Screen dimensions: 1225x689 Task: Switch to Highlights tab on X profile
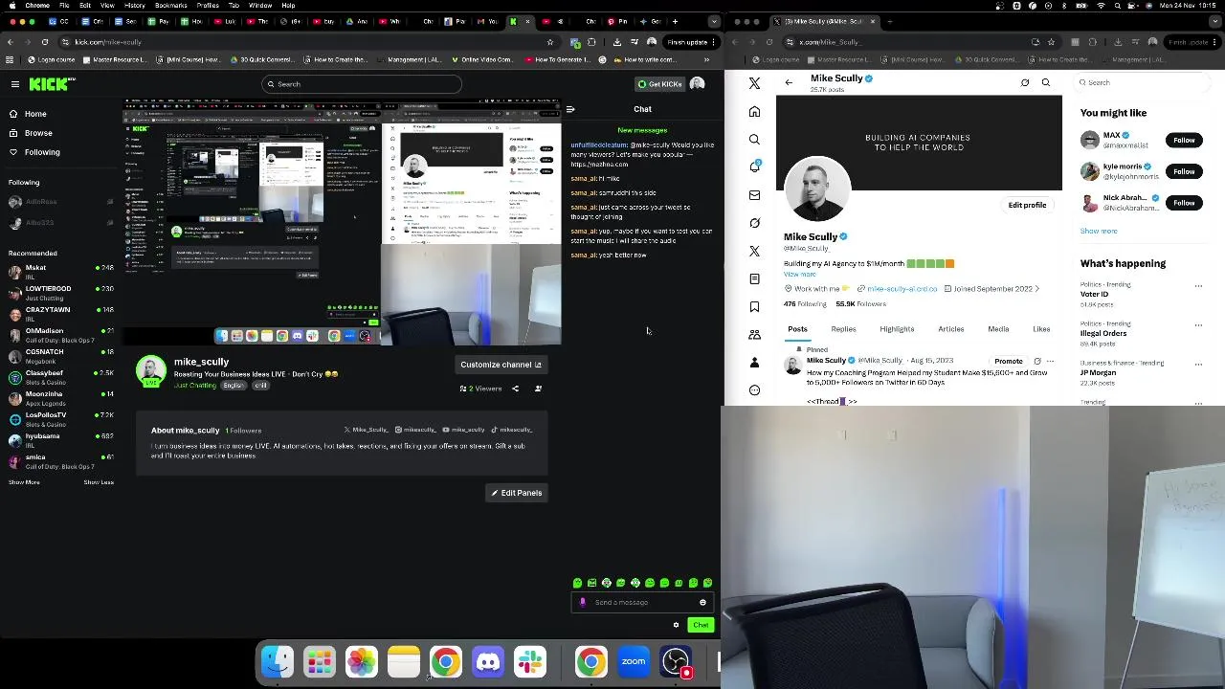point(897,329)
